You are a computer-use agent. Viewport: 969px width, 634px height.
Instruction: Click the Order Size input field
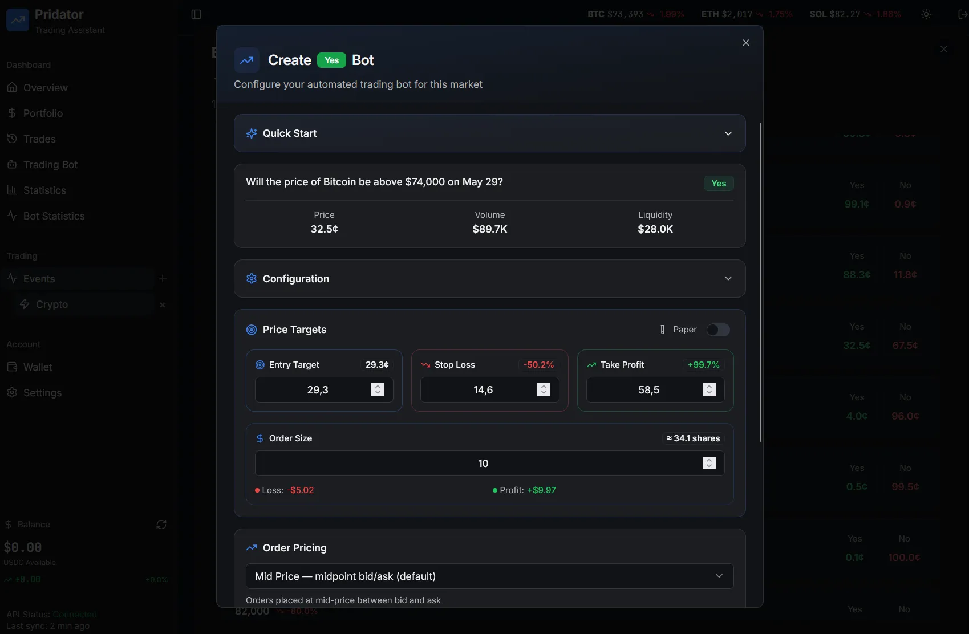[490, 464]
